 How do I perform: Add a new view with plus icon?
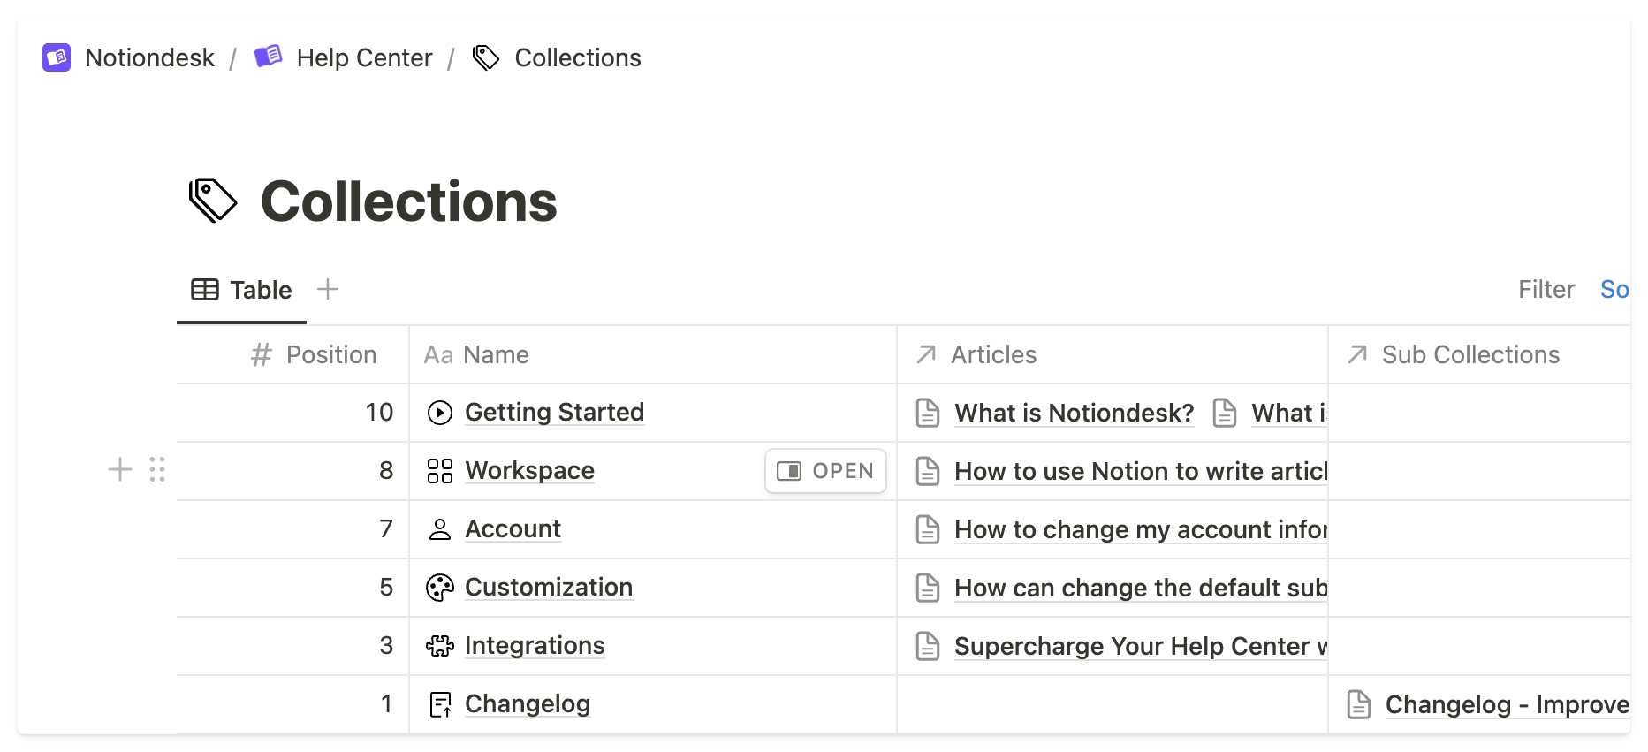click(328, 289)
